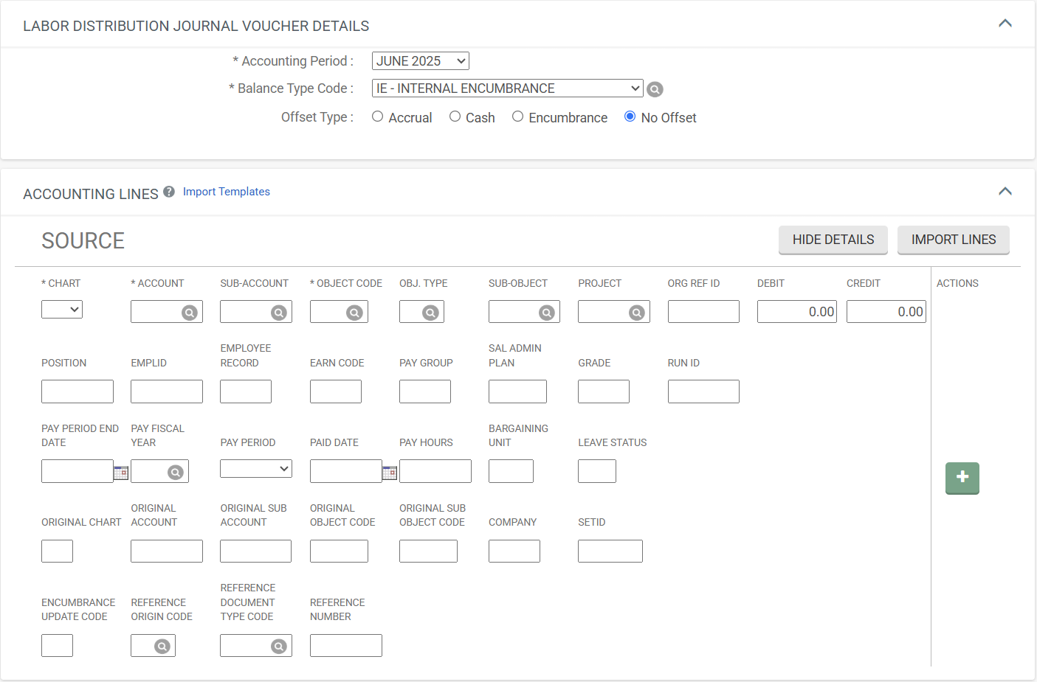This screenshot has width=1037, height=682.
Task: Click the Balance Type Code lookup icon
Action: (655, 89)
